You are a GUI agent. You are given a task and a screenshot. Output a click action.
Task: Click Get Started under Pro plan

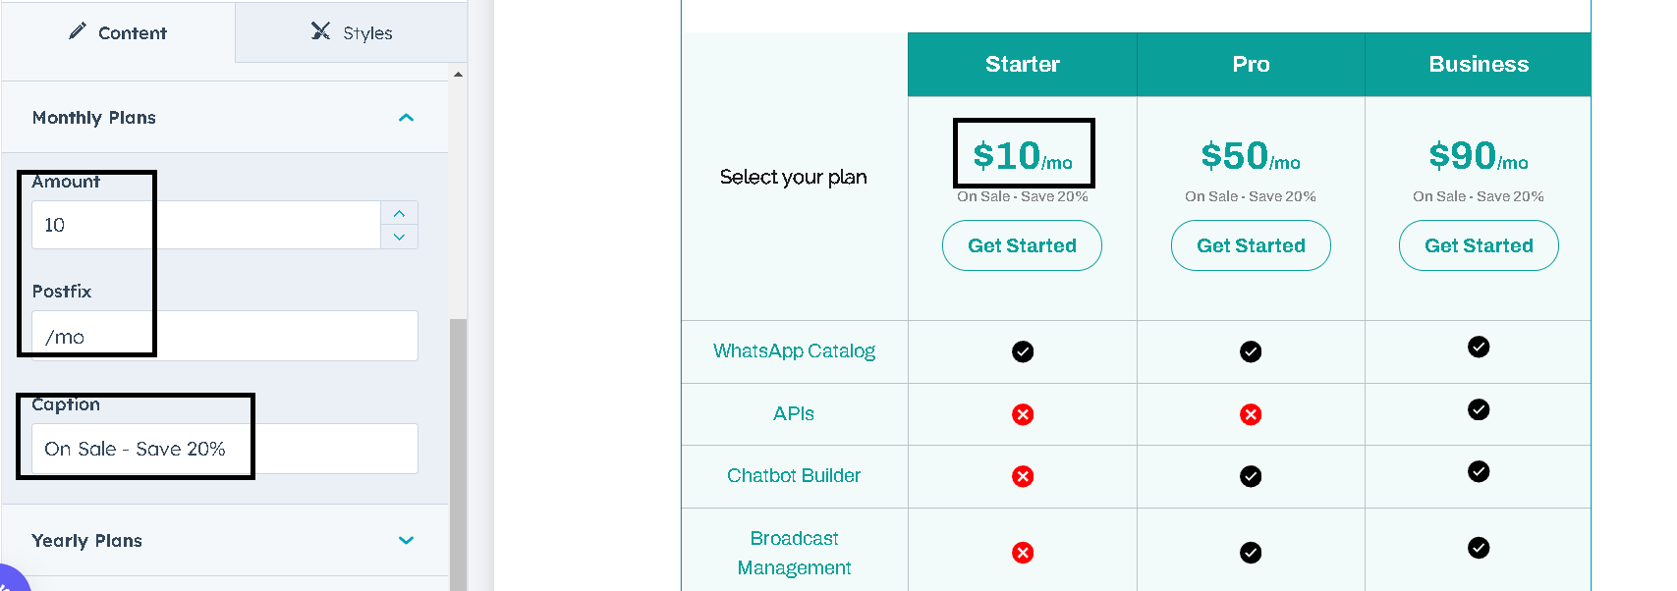click(1251, 245)
